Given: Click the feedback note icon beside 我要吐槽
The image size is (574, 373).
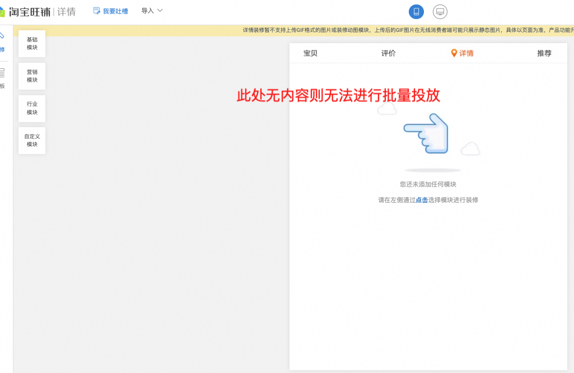Looking at the screenshot, I should point(97,11).
